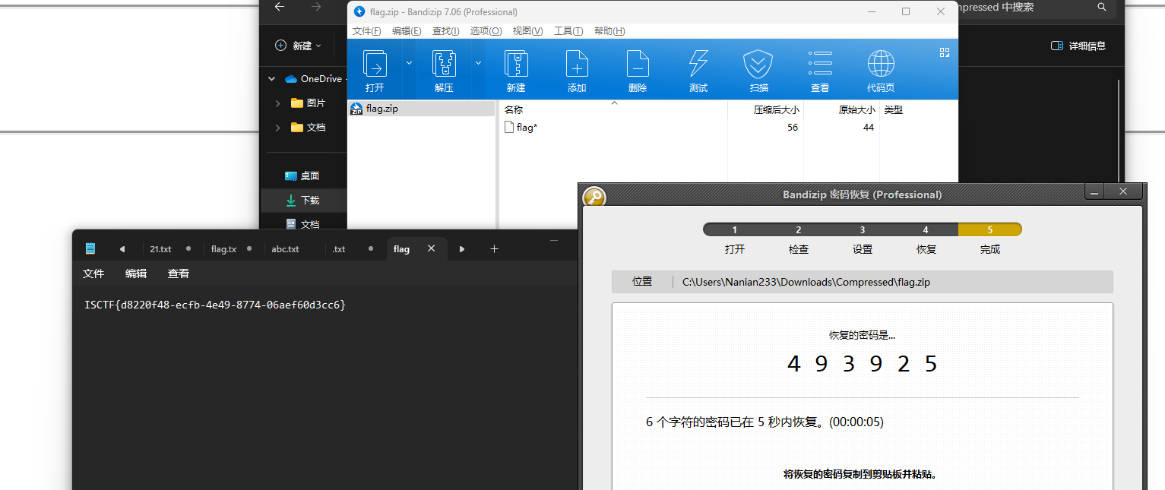This screenshot has width=1165, height=490.
Task: Click the 新建 button in Explorer
Action: [298, 46]
